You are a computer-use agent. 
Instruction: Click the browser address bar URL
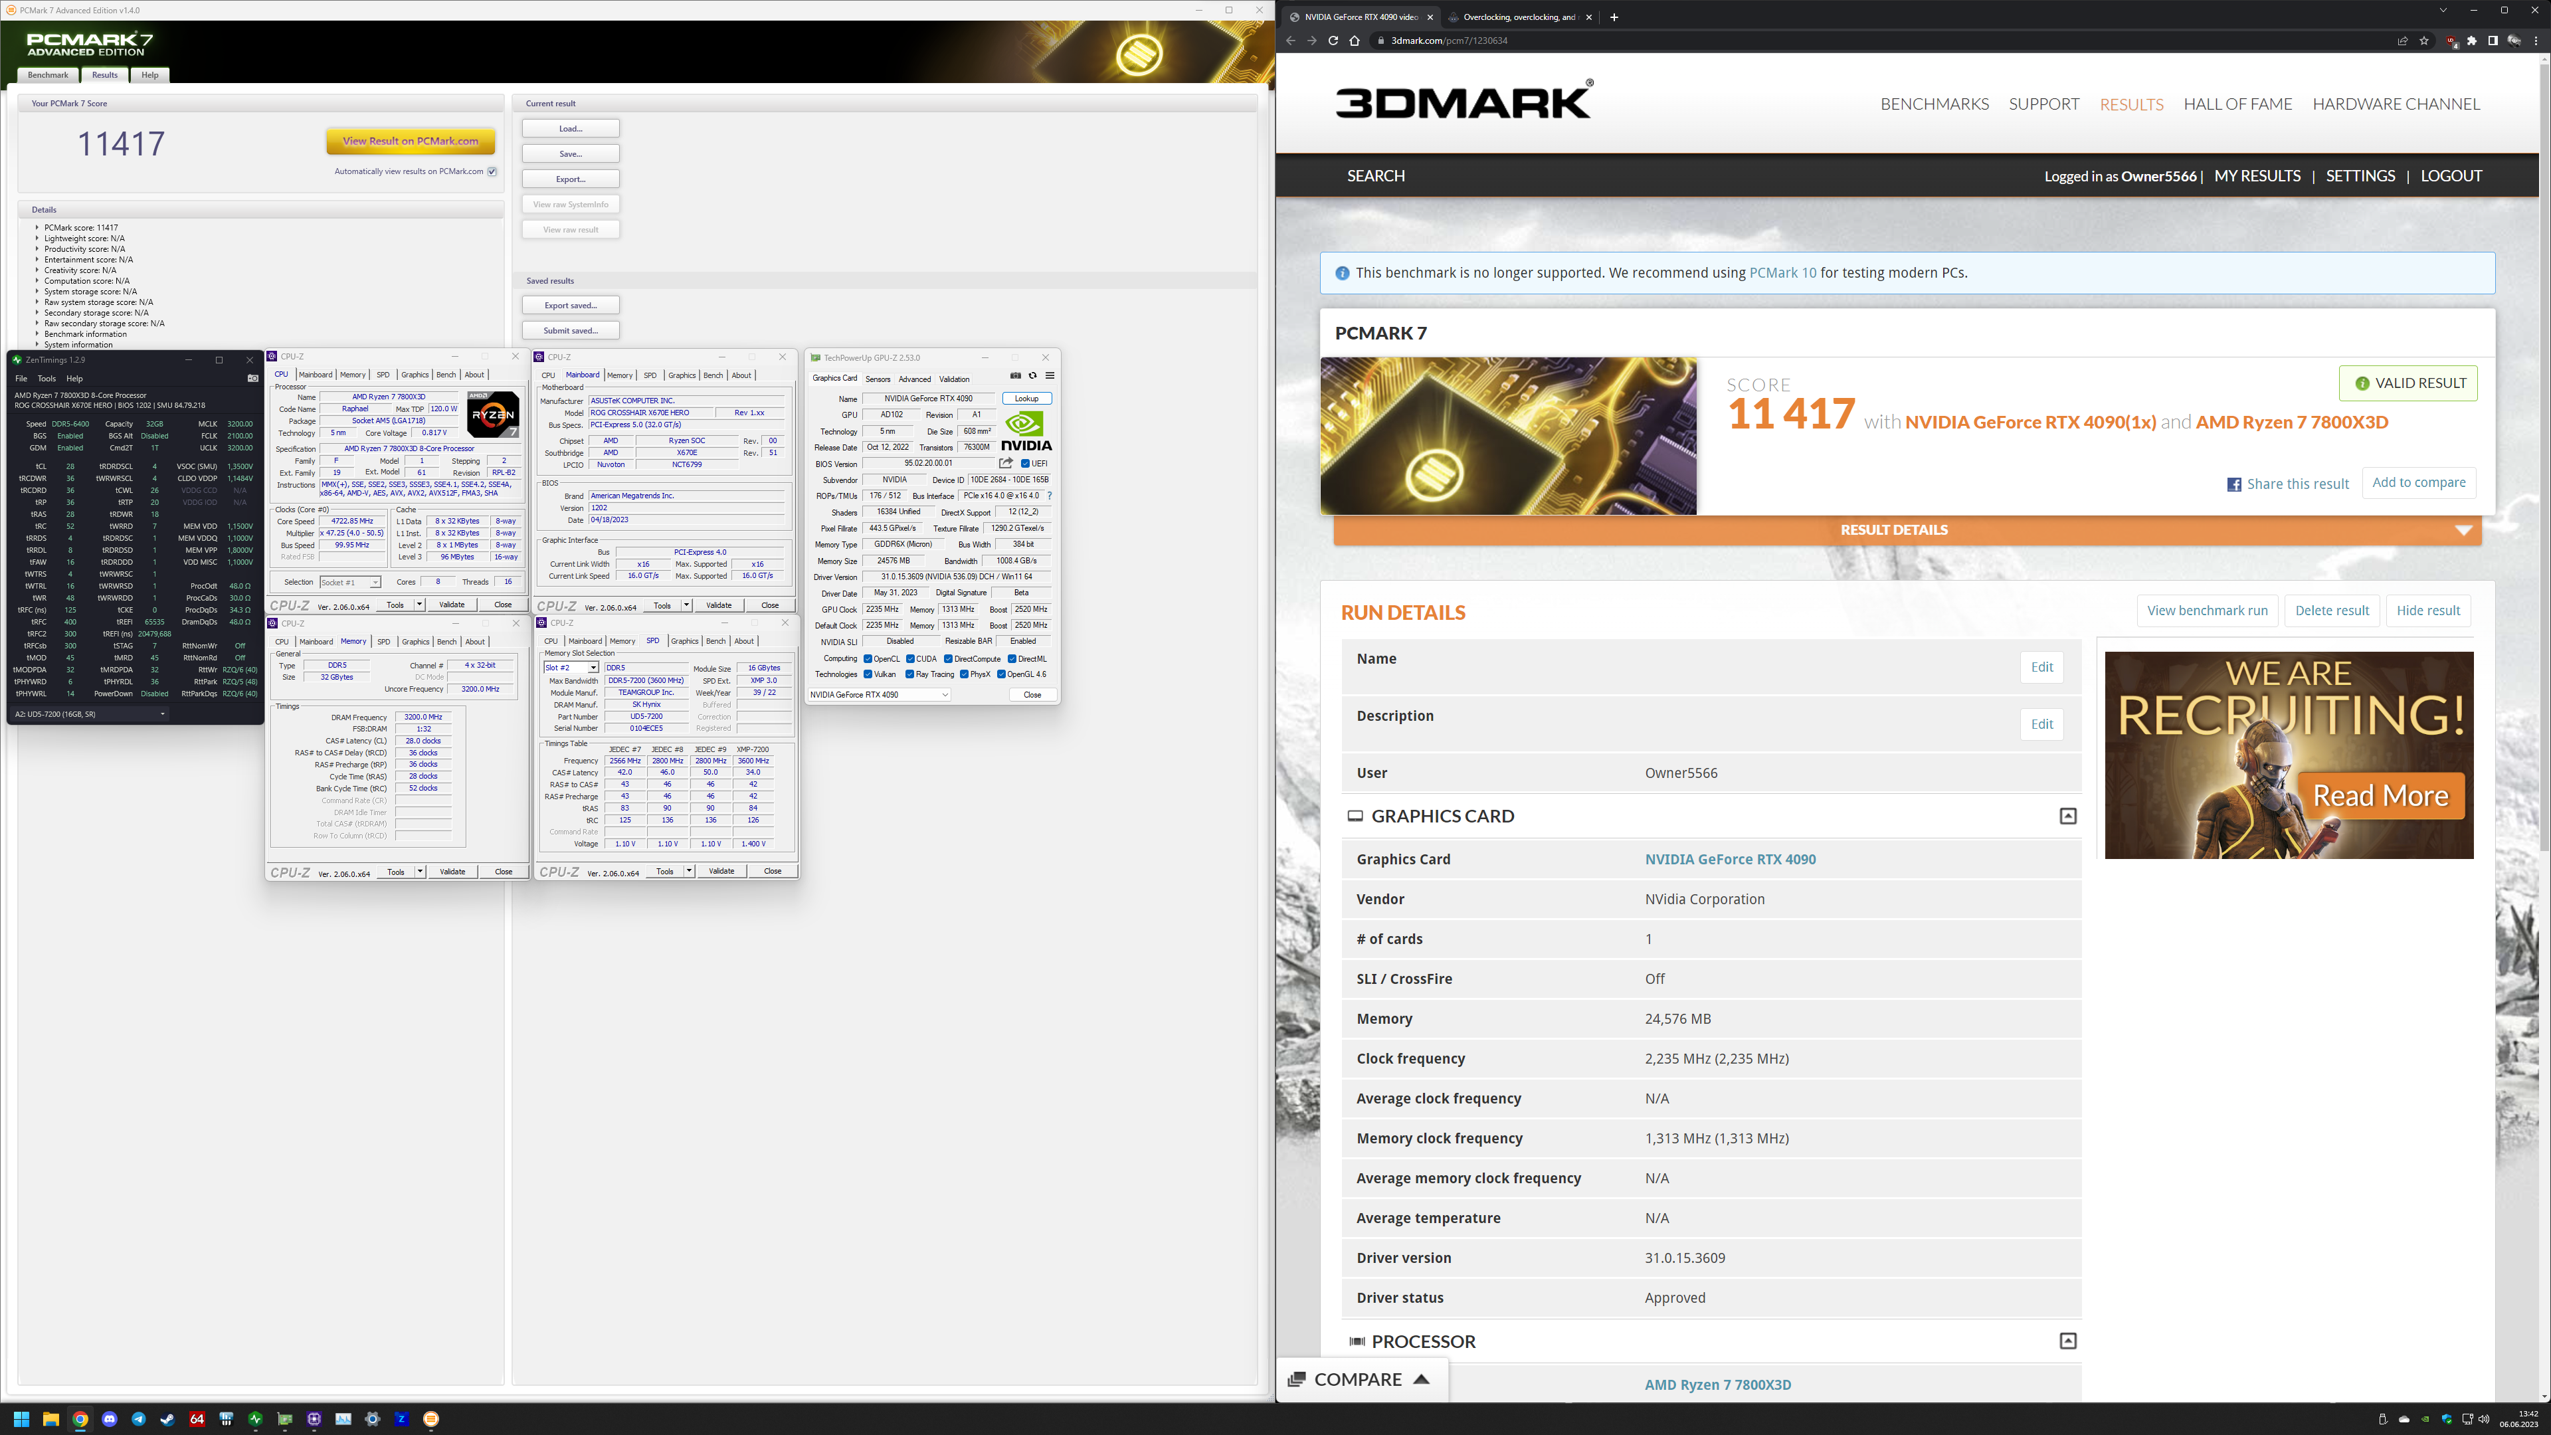pyautogui.click(x=1449, y=41)
